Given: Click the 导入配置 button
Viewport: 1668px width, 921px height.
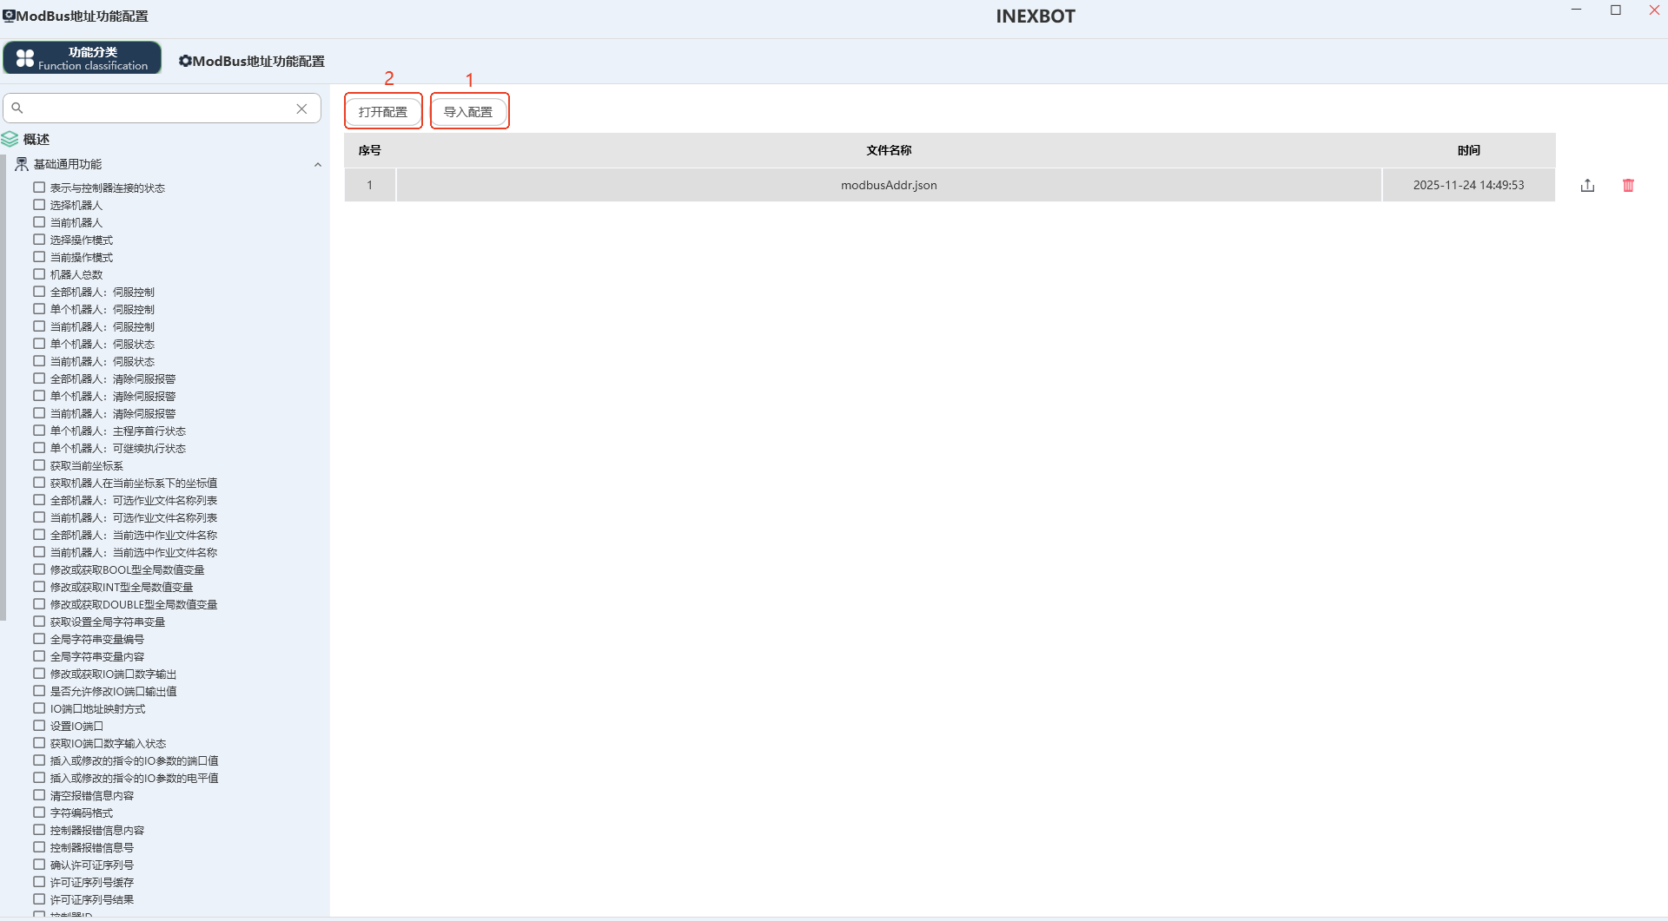Looking at the screenshot, I should 468,112.
